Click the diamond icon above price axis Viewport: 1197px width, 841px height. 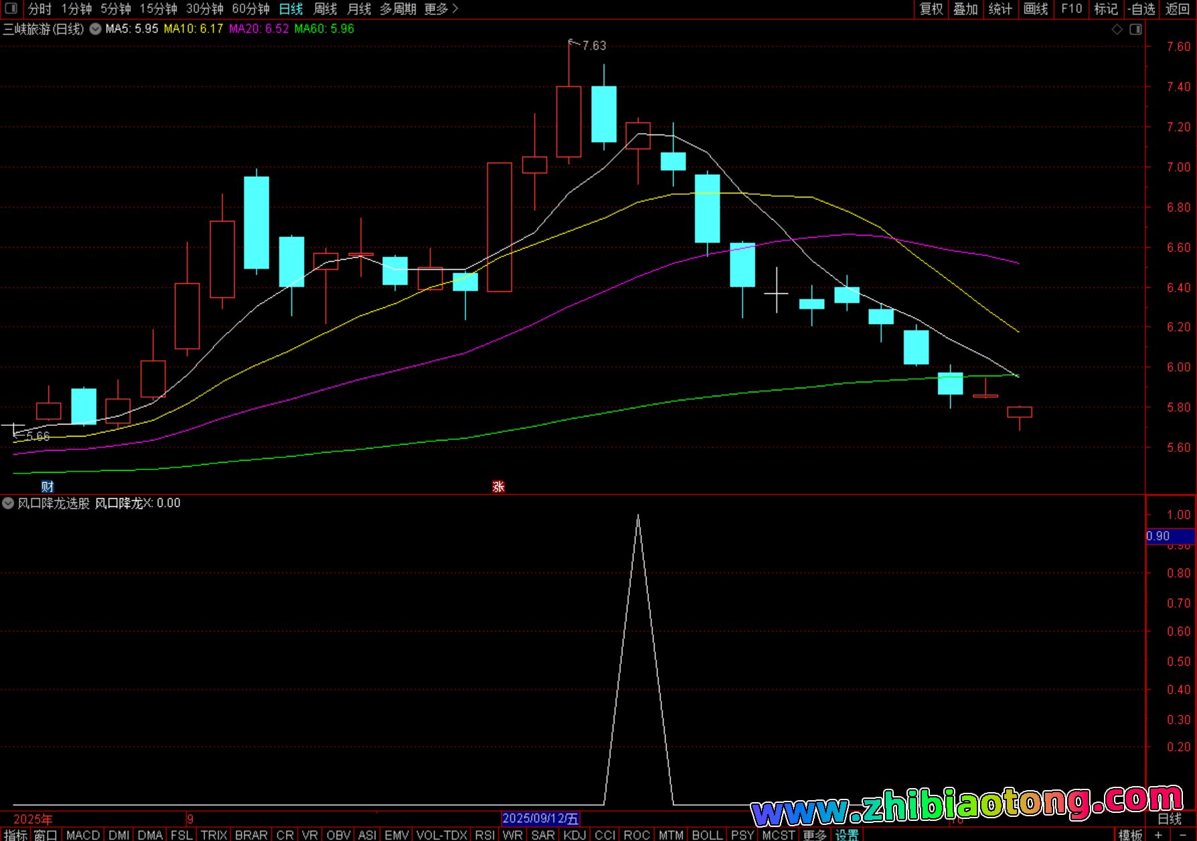point(1117,29)
